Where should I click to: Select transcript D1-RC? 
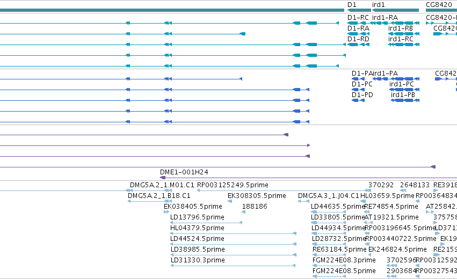(x=358, y=18)
